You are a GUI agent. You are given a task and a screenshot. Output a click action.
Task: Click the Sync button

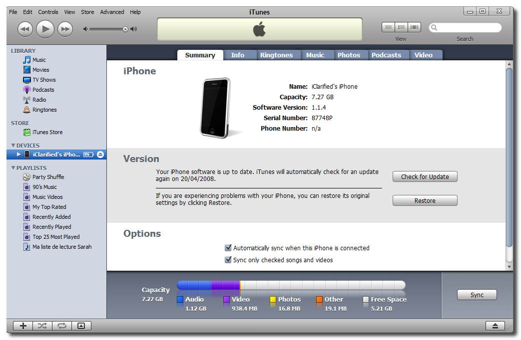click(477, 295)
